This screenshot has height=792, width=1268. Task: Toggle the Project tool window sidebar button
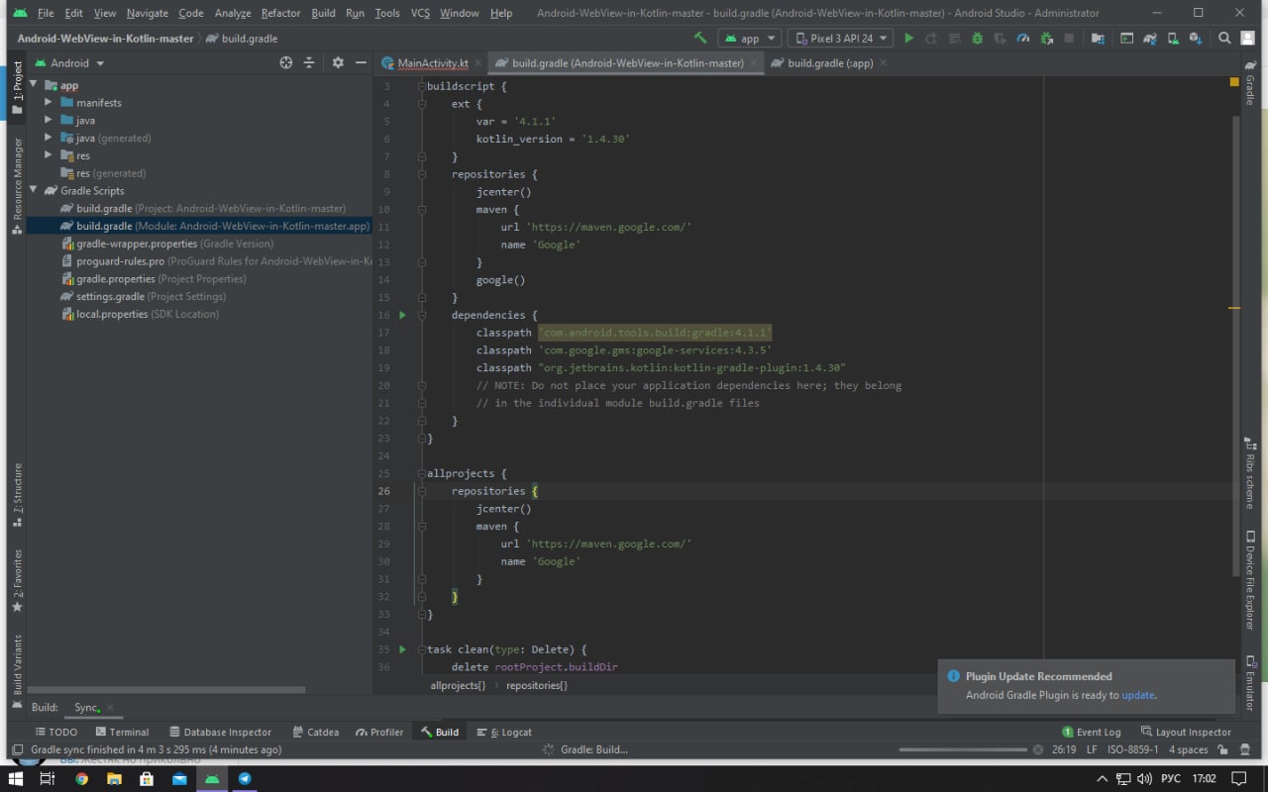[x=17, y=88]
